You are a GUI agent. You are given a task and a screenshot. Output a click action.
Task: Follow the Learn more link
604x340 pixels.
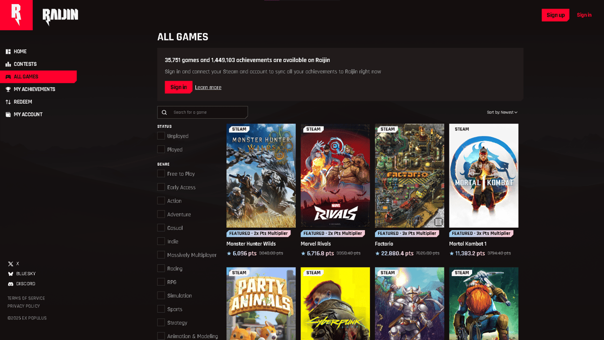(x=208, y=87)
